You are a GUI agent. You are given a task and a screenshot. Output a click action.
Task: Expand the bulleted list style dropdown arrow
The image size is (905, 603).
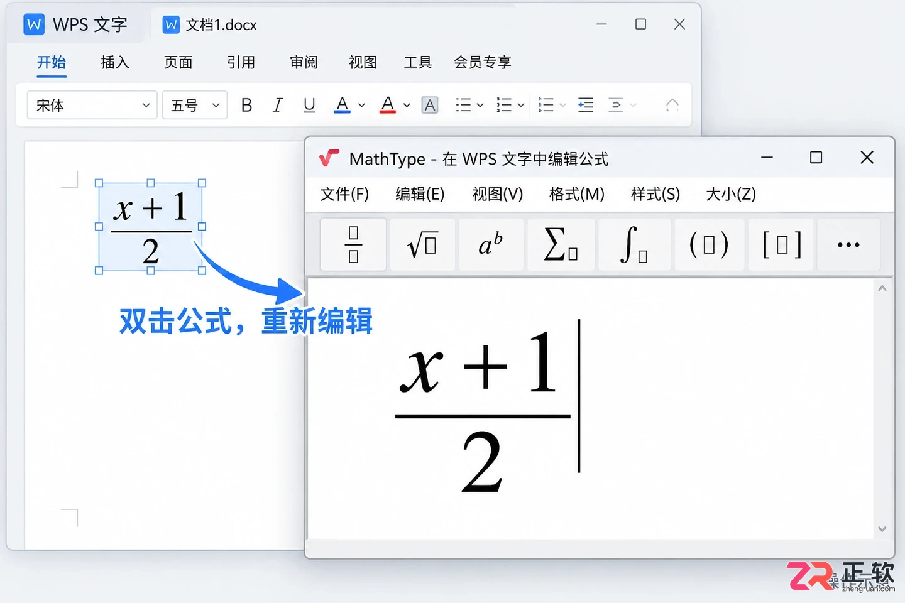480,106
